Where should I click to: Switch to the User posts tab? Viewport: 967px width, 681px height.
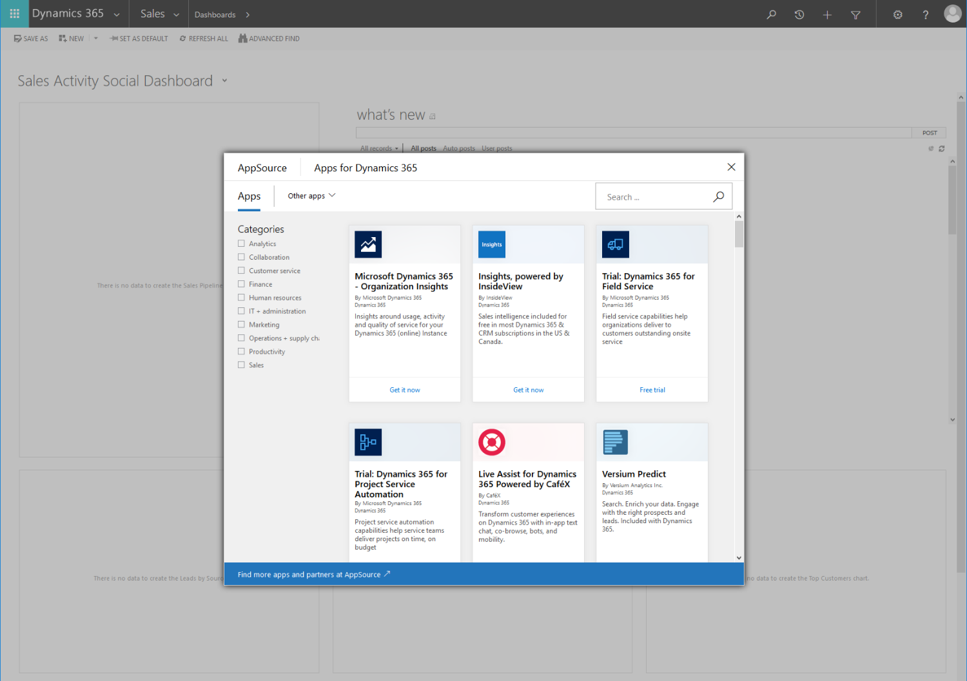pyautogui.click(x=497, y=149)
